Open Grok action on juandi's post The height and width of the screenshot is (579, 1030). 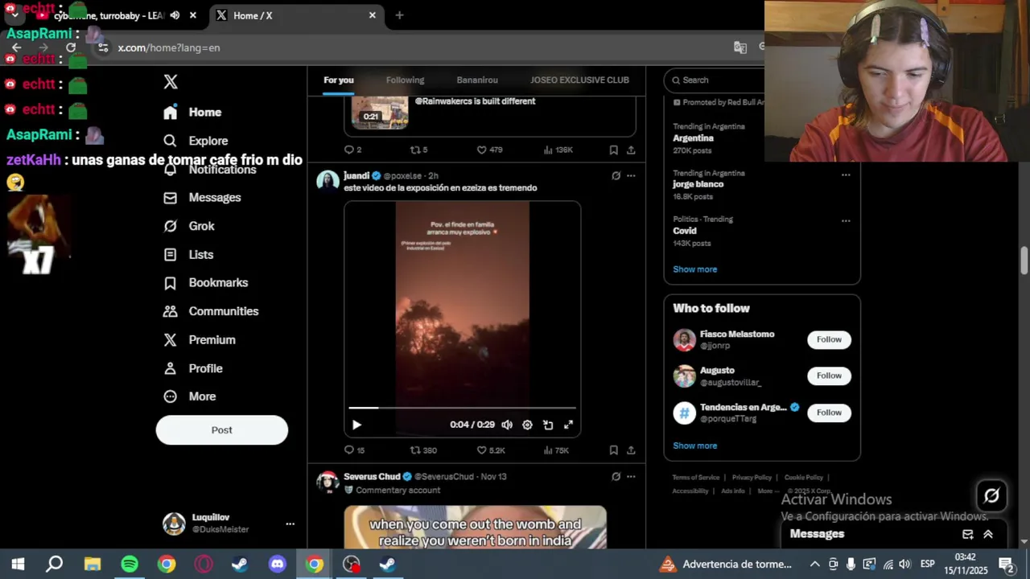pos(616,175)
